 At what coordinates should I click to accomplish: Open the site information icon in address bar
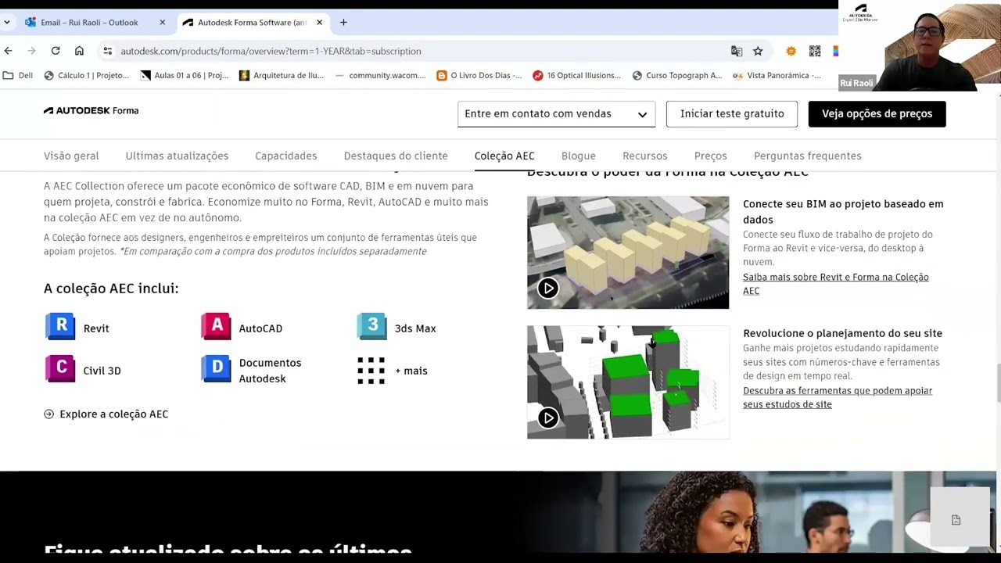tap(108, 51)
